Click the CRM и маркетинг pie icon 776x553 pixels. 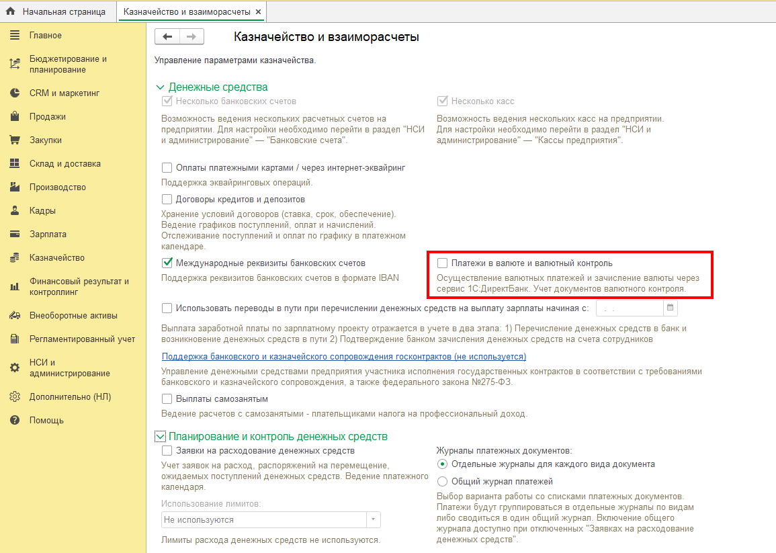(15, 93)
